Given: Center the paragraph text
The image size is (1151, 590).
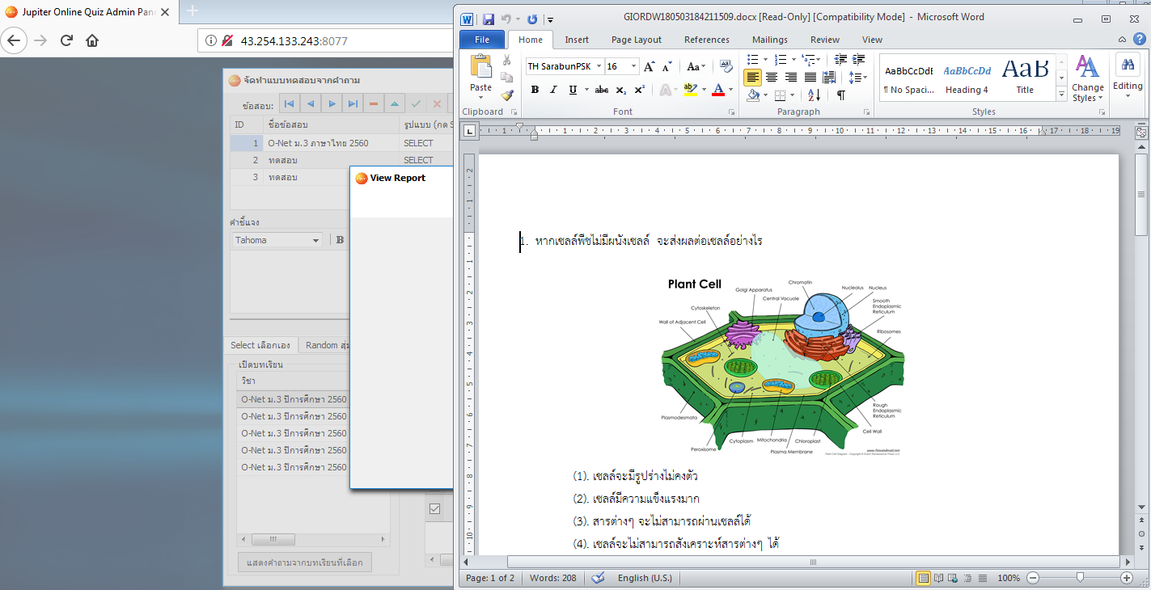Looking at the screenshot, I should 772,78.
